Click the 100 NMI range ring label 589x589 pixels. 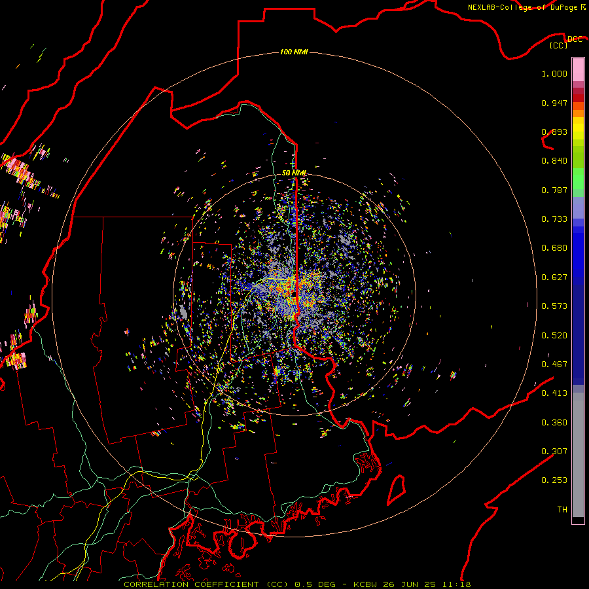294,52
